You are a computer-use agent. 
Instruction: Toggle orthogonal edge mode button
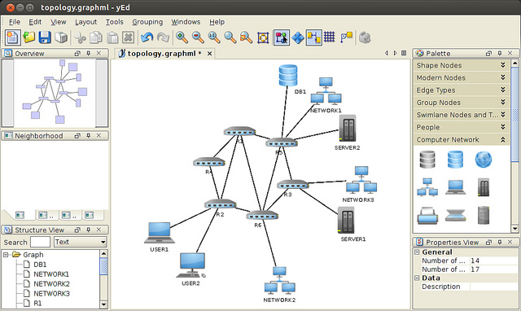[x=313, y=37]
